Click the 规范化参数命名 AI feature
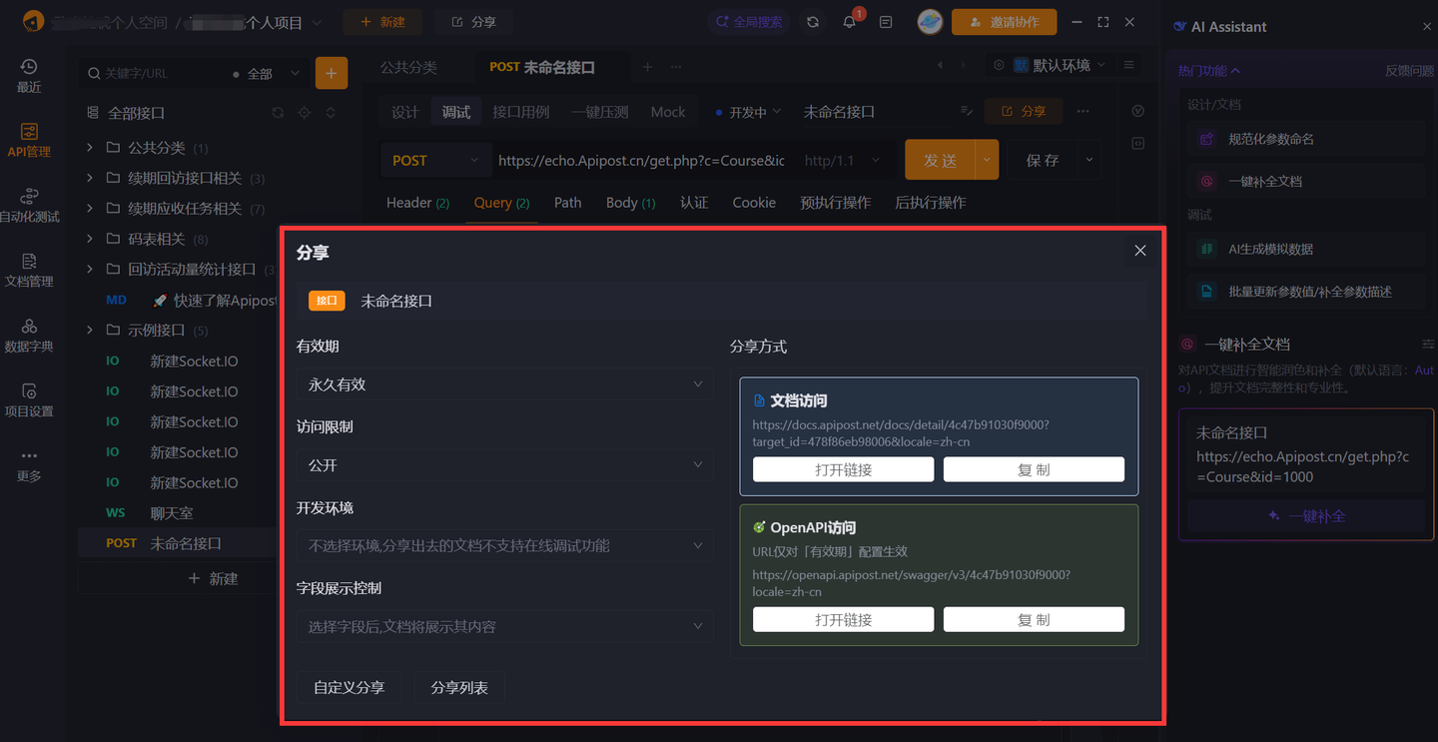The image size is (1438, 742). [x=1306, y=139]
